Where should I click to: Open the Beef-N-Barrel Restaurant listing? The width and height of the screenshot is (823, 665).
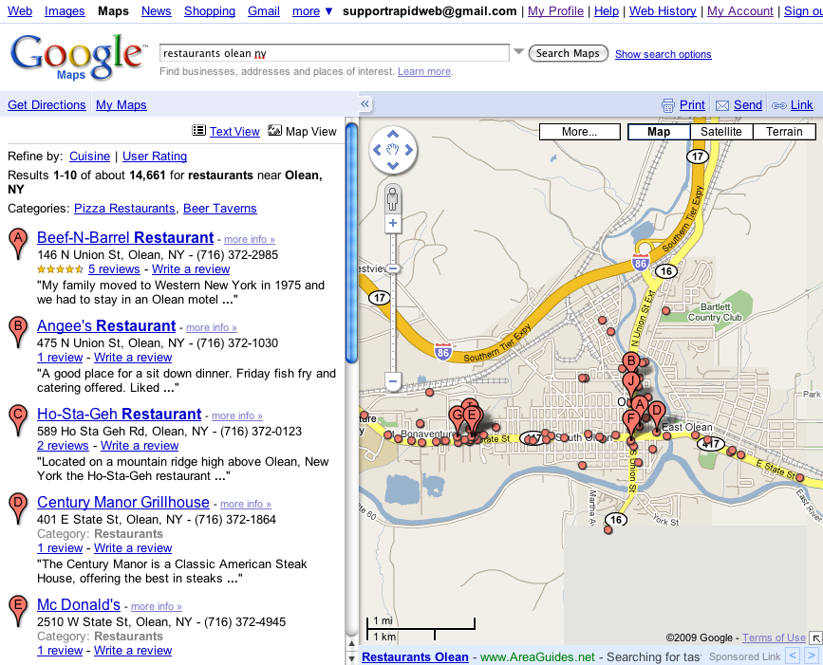pos(125,237)
